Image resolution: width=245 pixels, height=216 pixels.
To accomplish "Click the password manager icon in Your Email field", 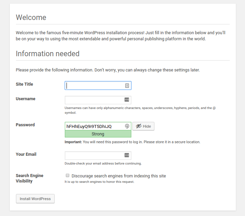I will (127, 155).
